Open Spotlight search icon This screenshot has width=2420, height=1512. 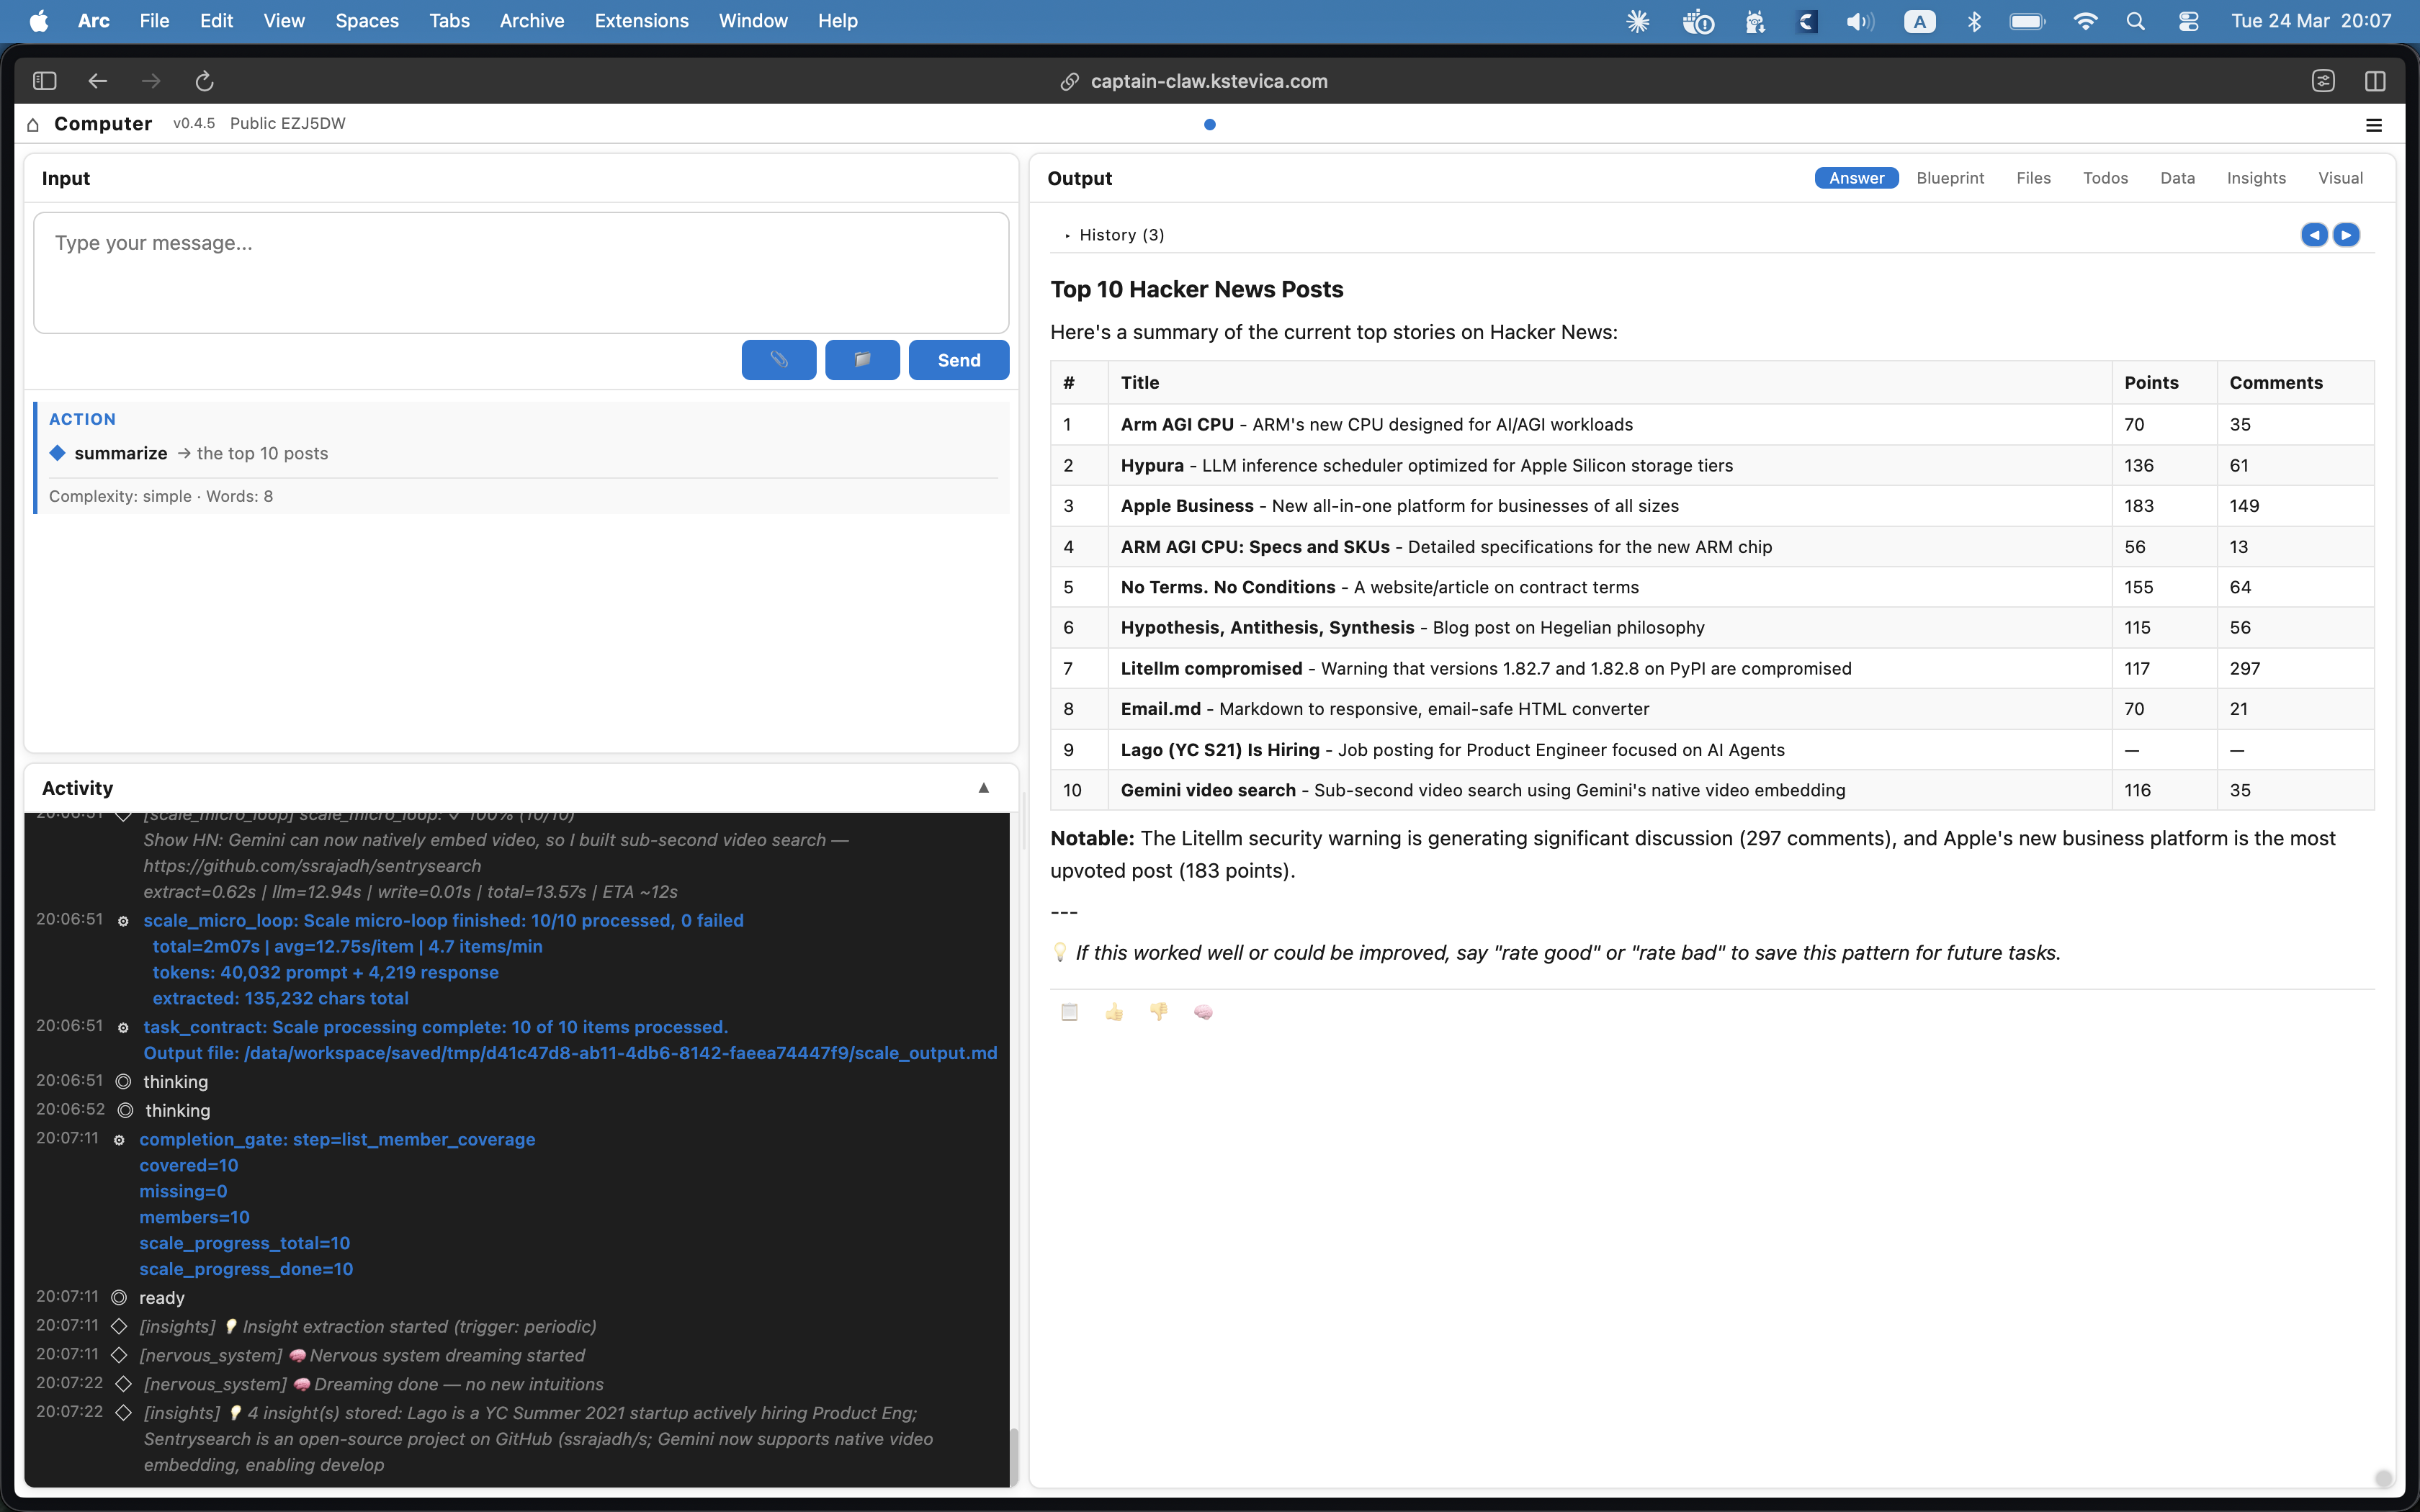pyautogui.click(x=2136, y=21)
